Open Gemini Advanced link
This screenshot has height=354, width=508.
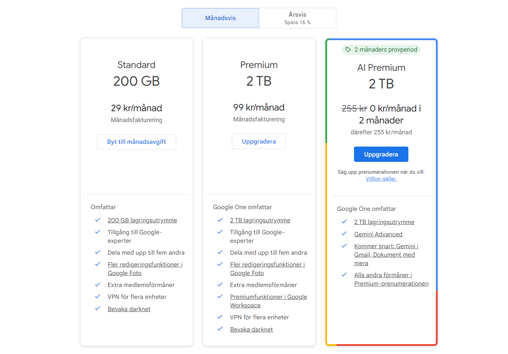click(x=378, y=234)
